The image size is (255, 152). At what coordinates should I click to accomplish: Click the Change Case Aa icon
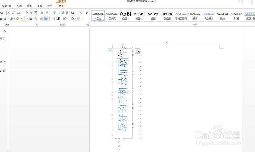[19, 13]
